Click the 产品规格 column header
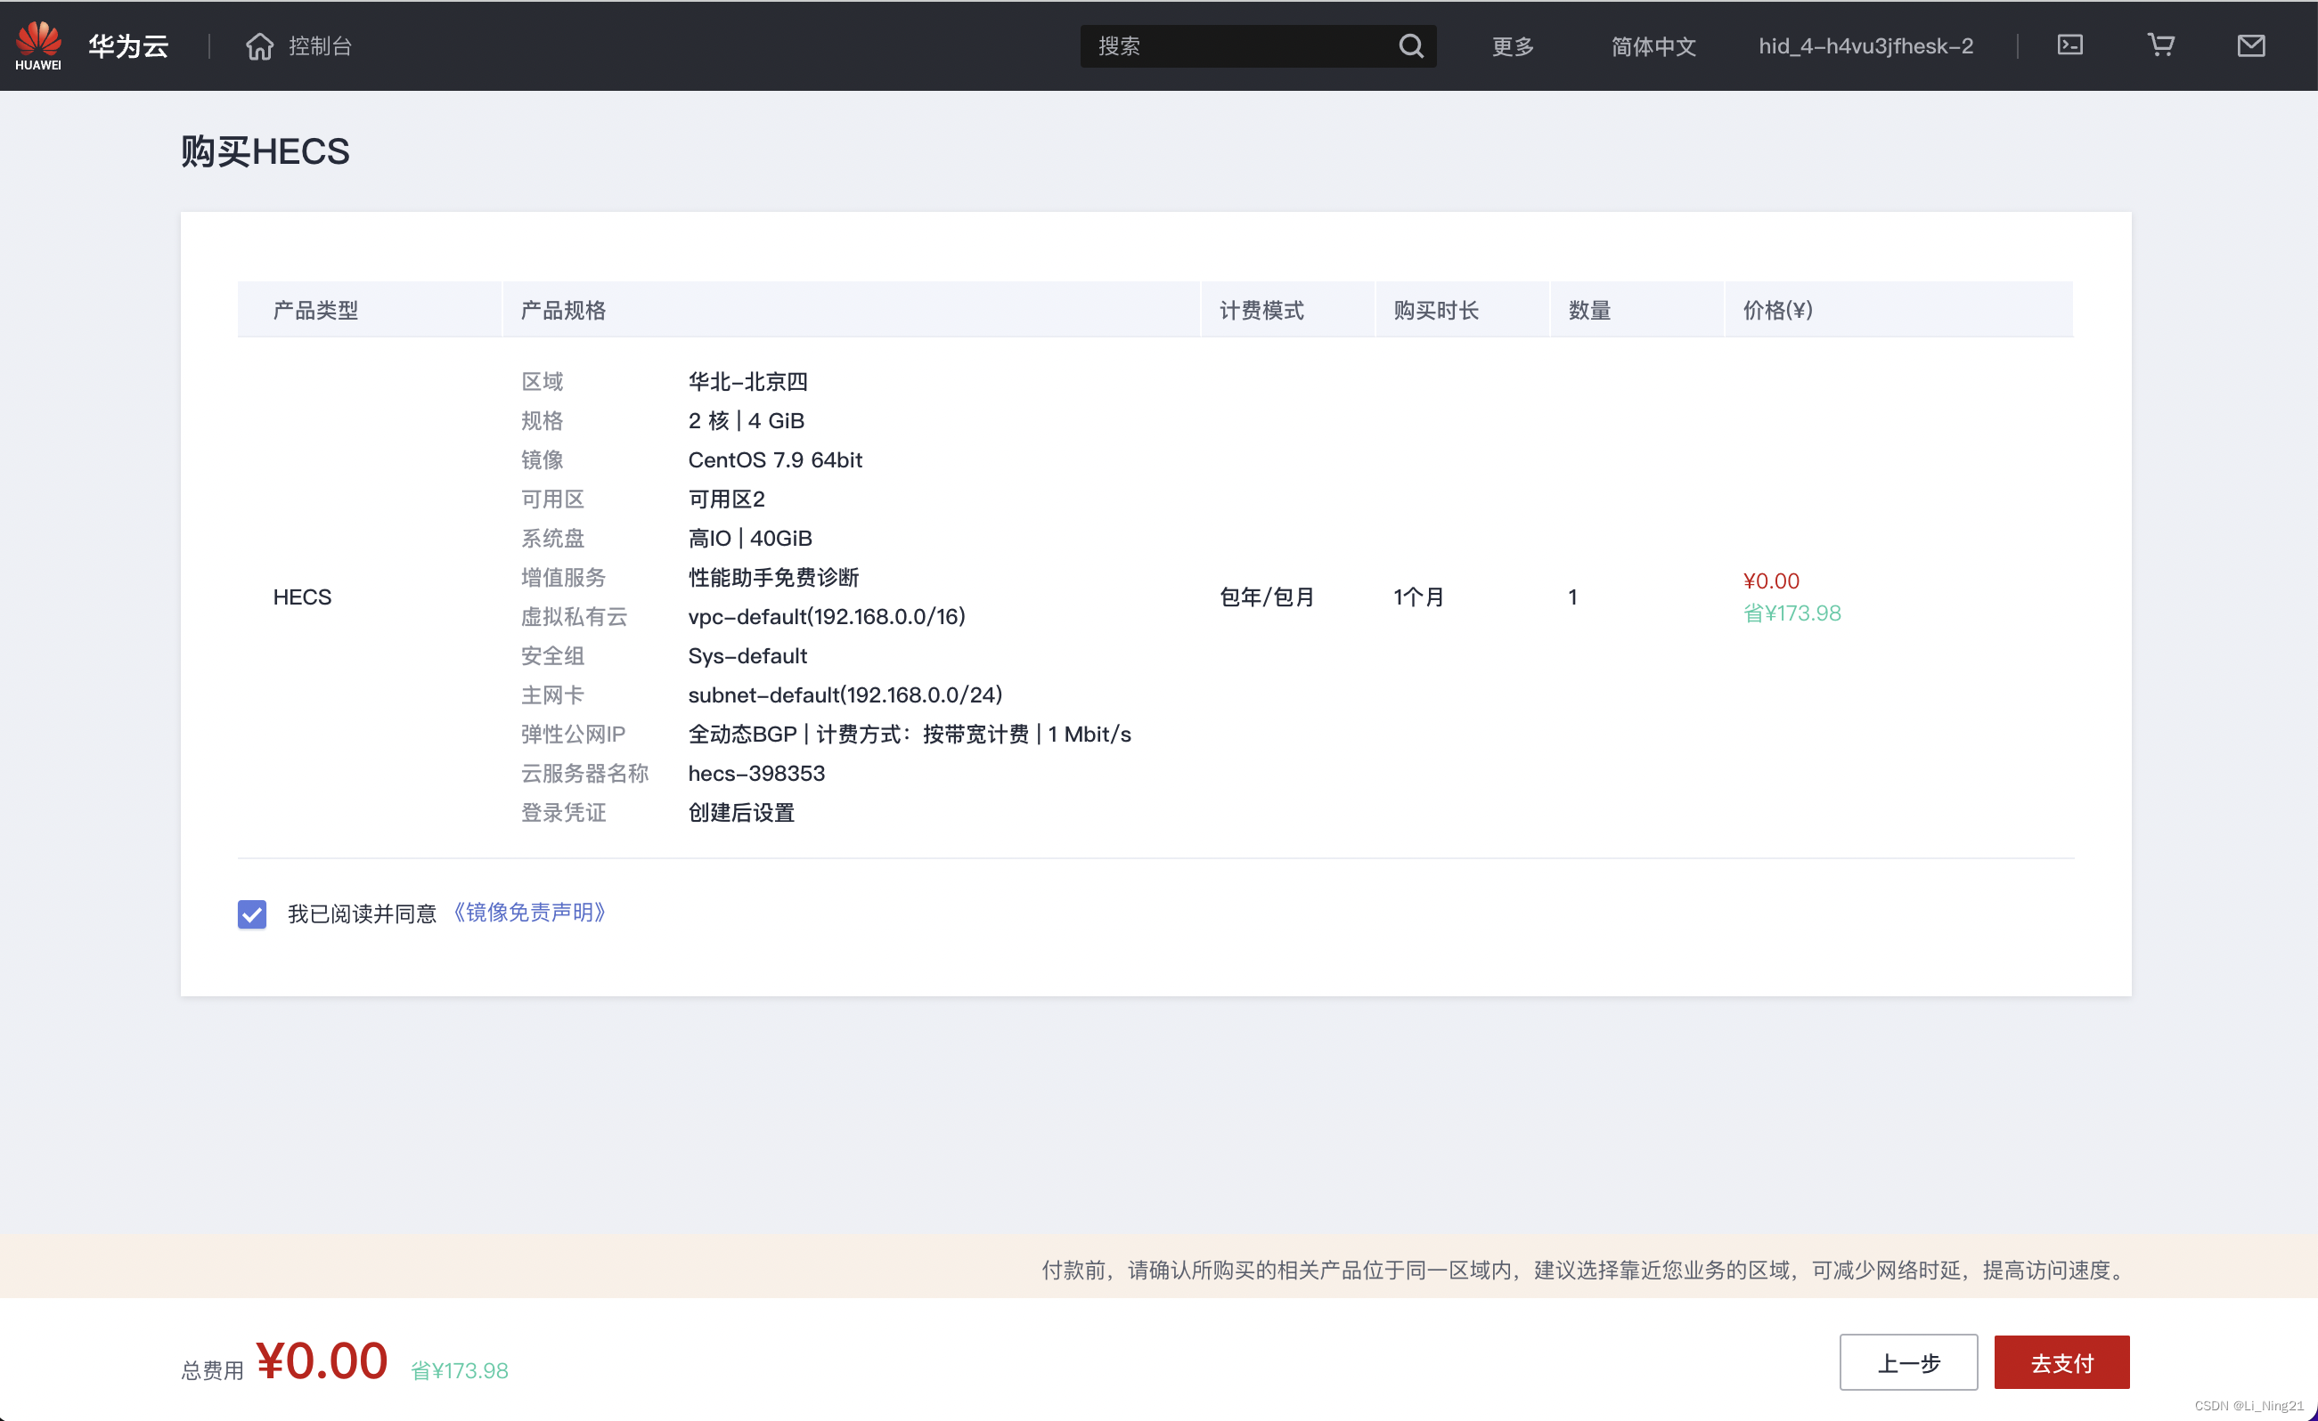The height and width of the screenshot is (1421, 2318). [x=562, y=311]
